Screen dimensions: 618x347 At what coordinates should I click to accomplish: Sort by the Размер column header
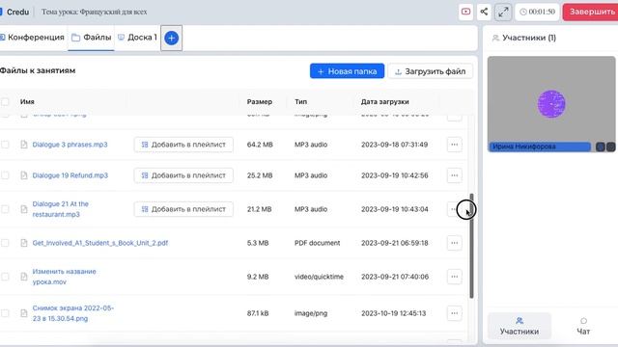coord(260,101)
